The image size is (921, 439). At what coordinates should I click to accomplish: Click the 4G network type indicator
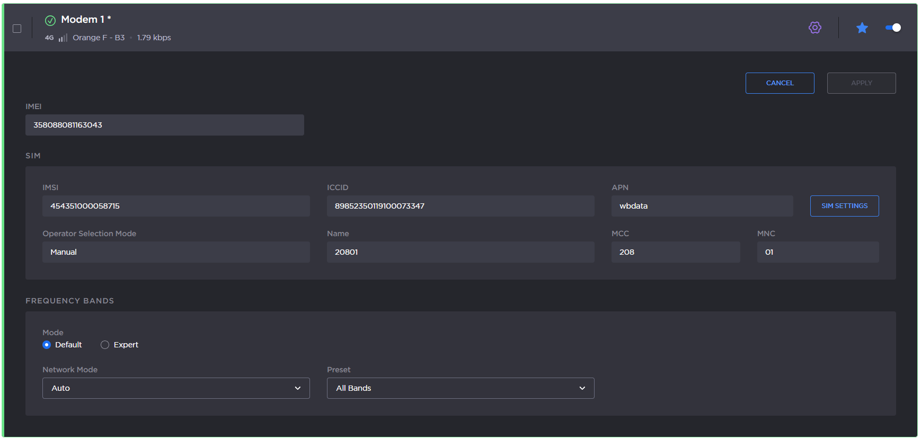pyautogui.click(x=49, y=38)
